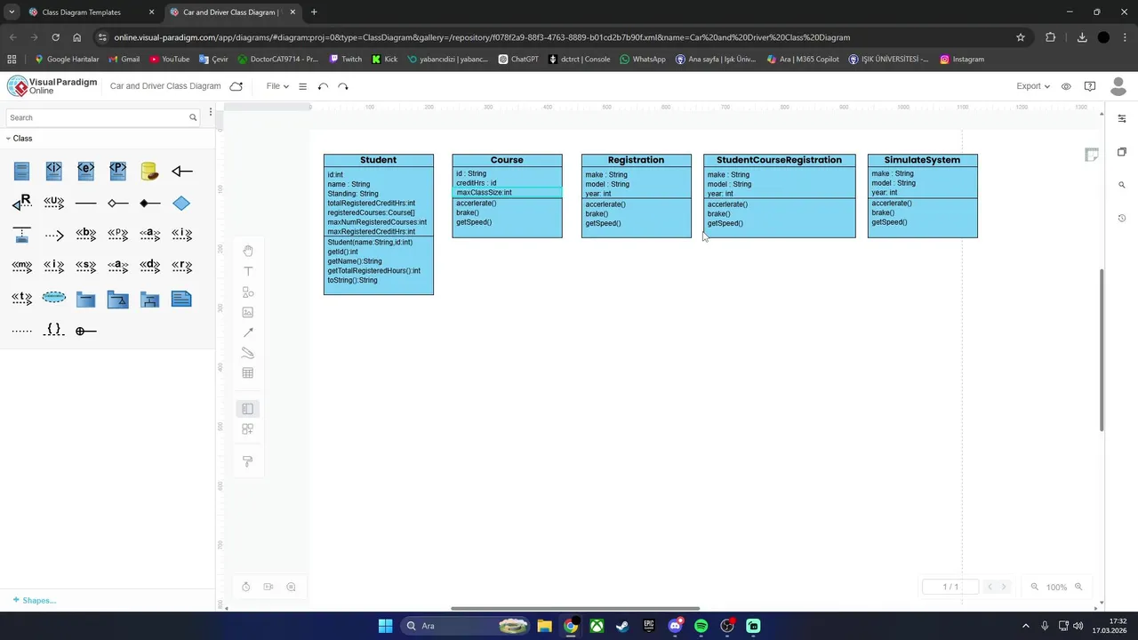1138x640 pixels.
Task: Select the Freehand drawing tool
Action: 248,353
